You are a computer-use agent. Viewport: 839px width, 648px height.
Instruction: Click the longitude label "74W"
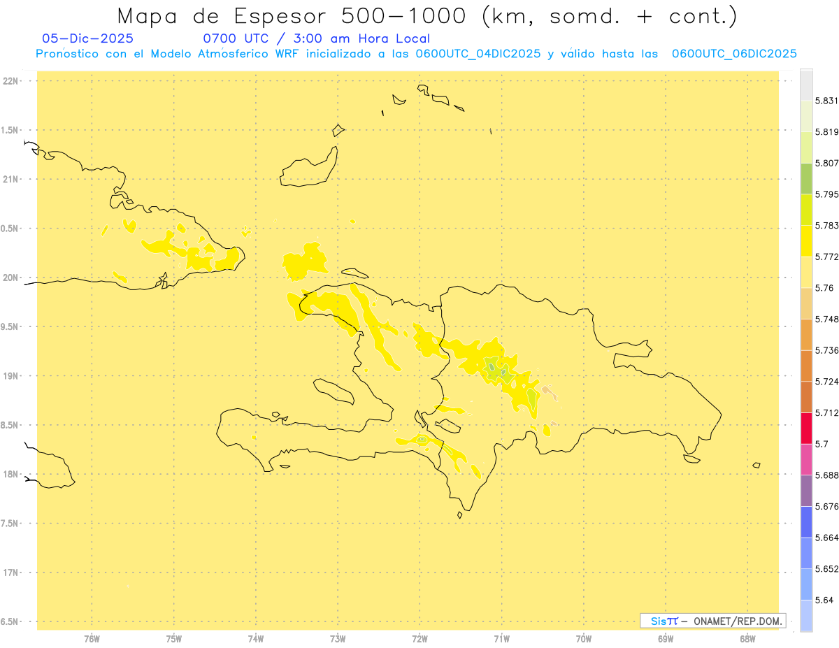pos(256,639)
